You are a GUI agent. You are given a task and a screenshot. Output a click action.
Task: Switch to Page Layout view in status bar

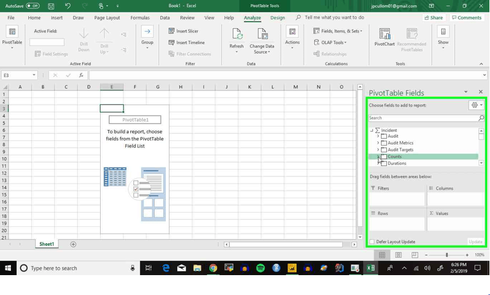398,255
